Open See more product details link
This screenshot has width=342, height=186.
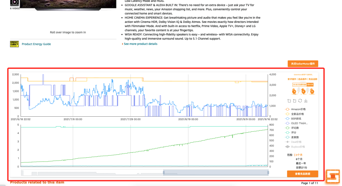pos(141,44)
